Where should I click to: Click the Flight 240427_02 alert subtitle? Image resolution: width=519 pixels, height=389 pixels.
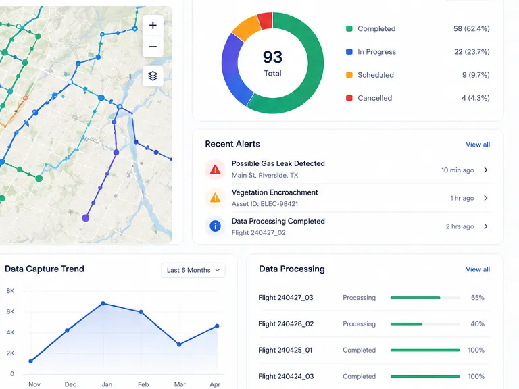(x=259, y=233)
